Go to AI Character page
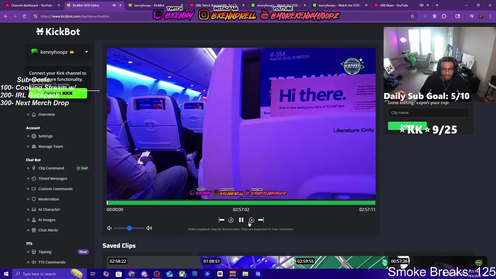Viewport: 496px width, 279px height. click(x=49, y=209)
